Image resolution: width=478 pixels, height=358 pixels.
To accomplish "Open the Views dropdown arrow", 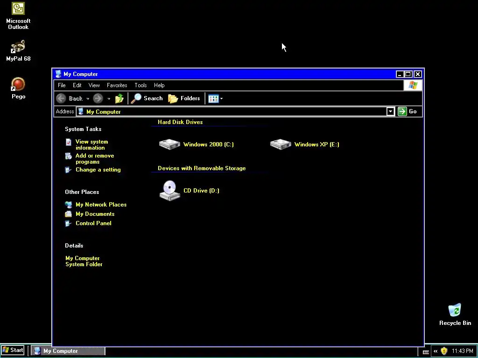I will [221, 99].
